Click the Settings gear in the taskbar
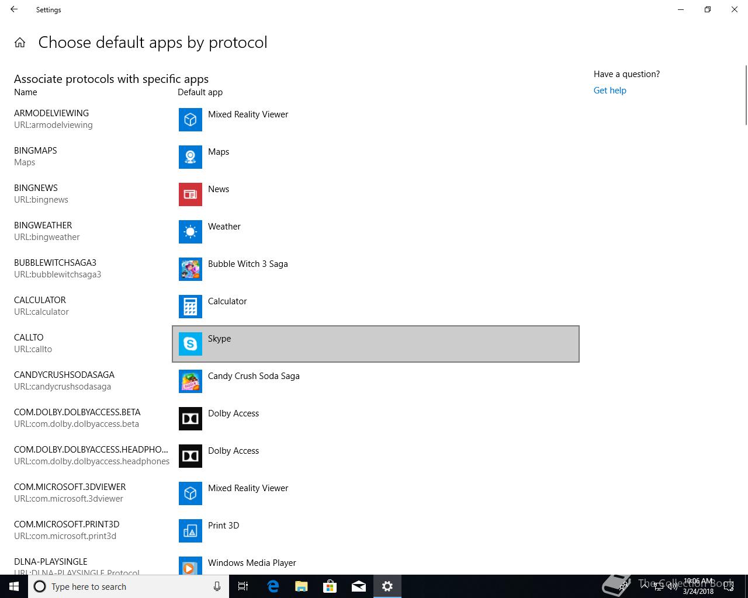The image size is (748, 598). (387, 586)
